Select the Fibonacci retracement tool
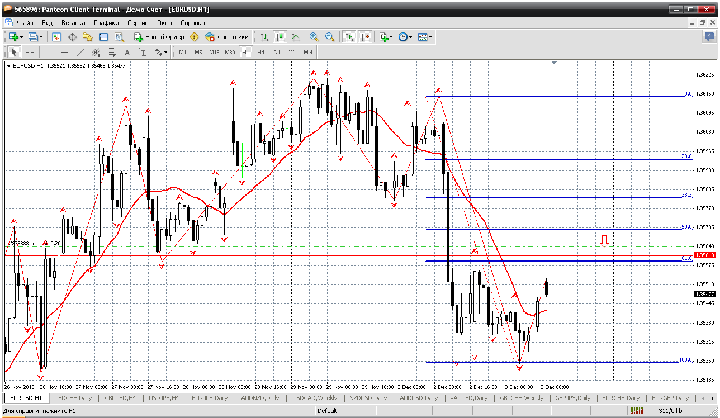The width and height of the screenshot is (720, 418). (x=112, y=52)
